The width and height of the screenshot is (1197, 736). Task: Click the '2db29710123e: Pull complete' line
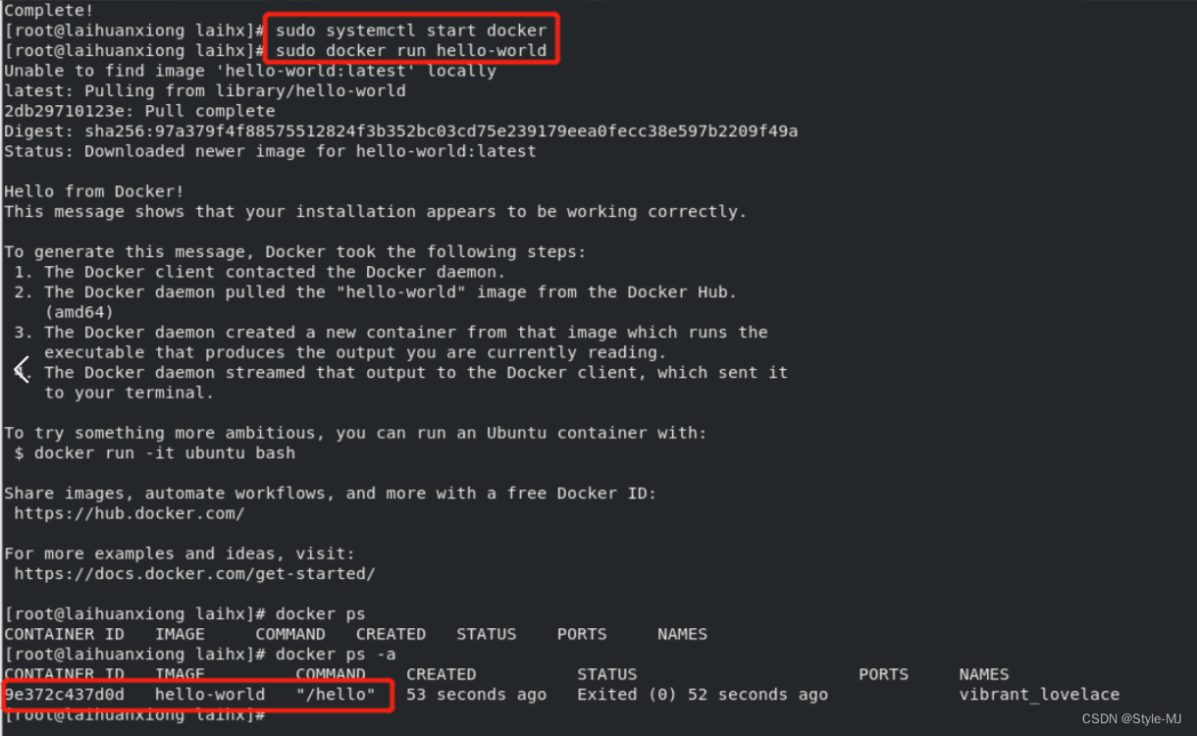click(x=139, y=111)
